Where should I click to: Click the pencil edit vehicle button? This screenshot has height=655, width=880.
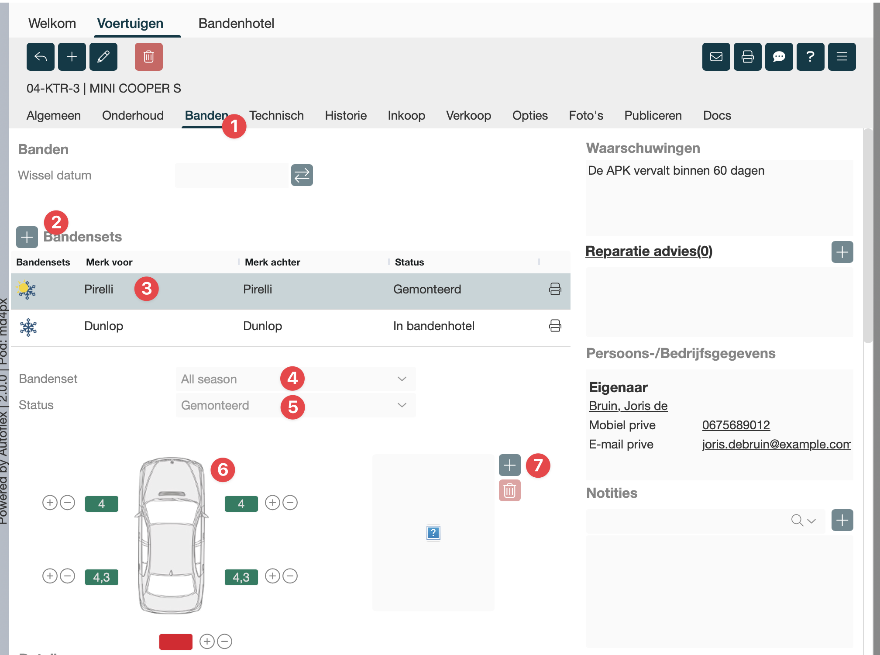click(103, 57)
